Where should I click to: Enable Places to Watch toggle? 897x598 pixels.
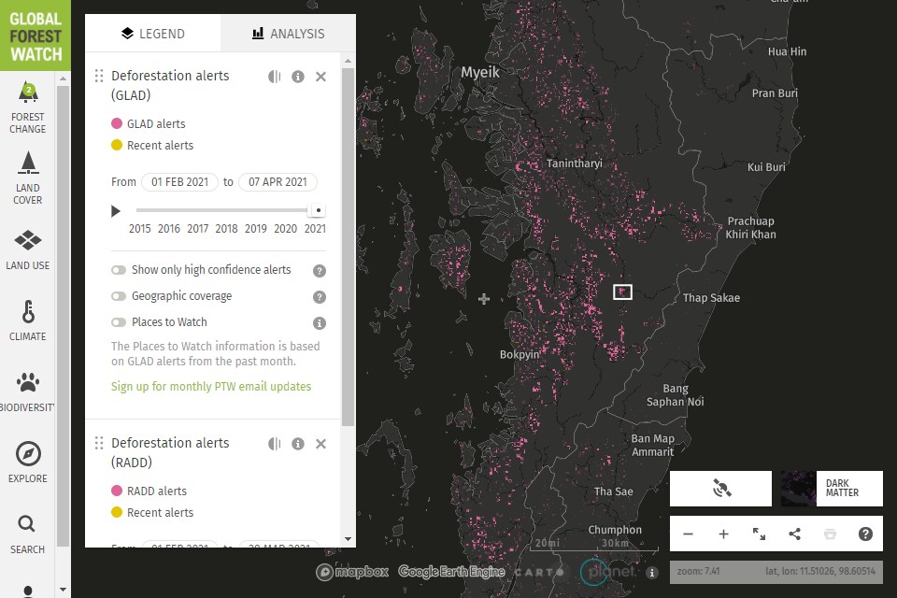(119, 322)
